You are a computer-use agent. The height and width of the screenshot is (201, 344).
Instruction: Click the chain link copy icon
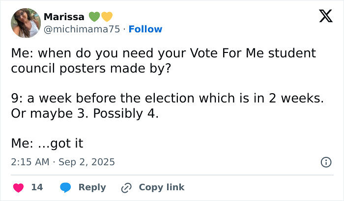tap(126, 188)
